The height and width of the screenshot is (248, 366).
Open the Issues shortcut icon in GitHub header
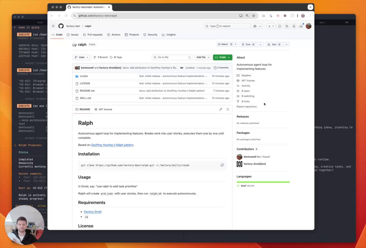pos(280,26)
